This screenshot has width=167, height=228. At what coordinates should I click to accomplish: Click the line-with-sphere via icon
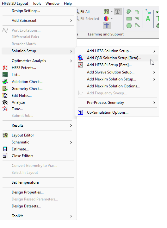[148, 12]
